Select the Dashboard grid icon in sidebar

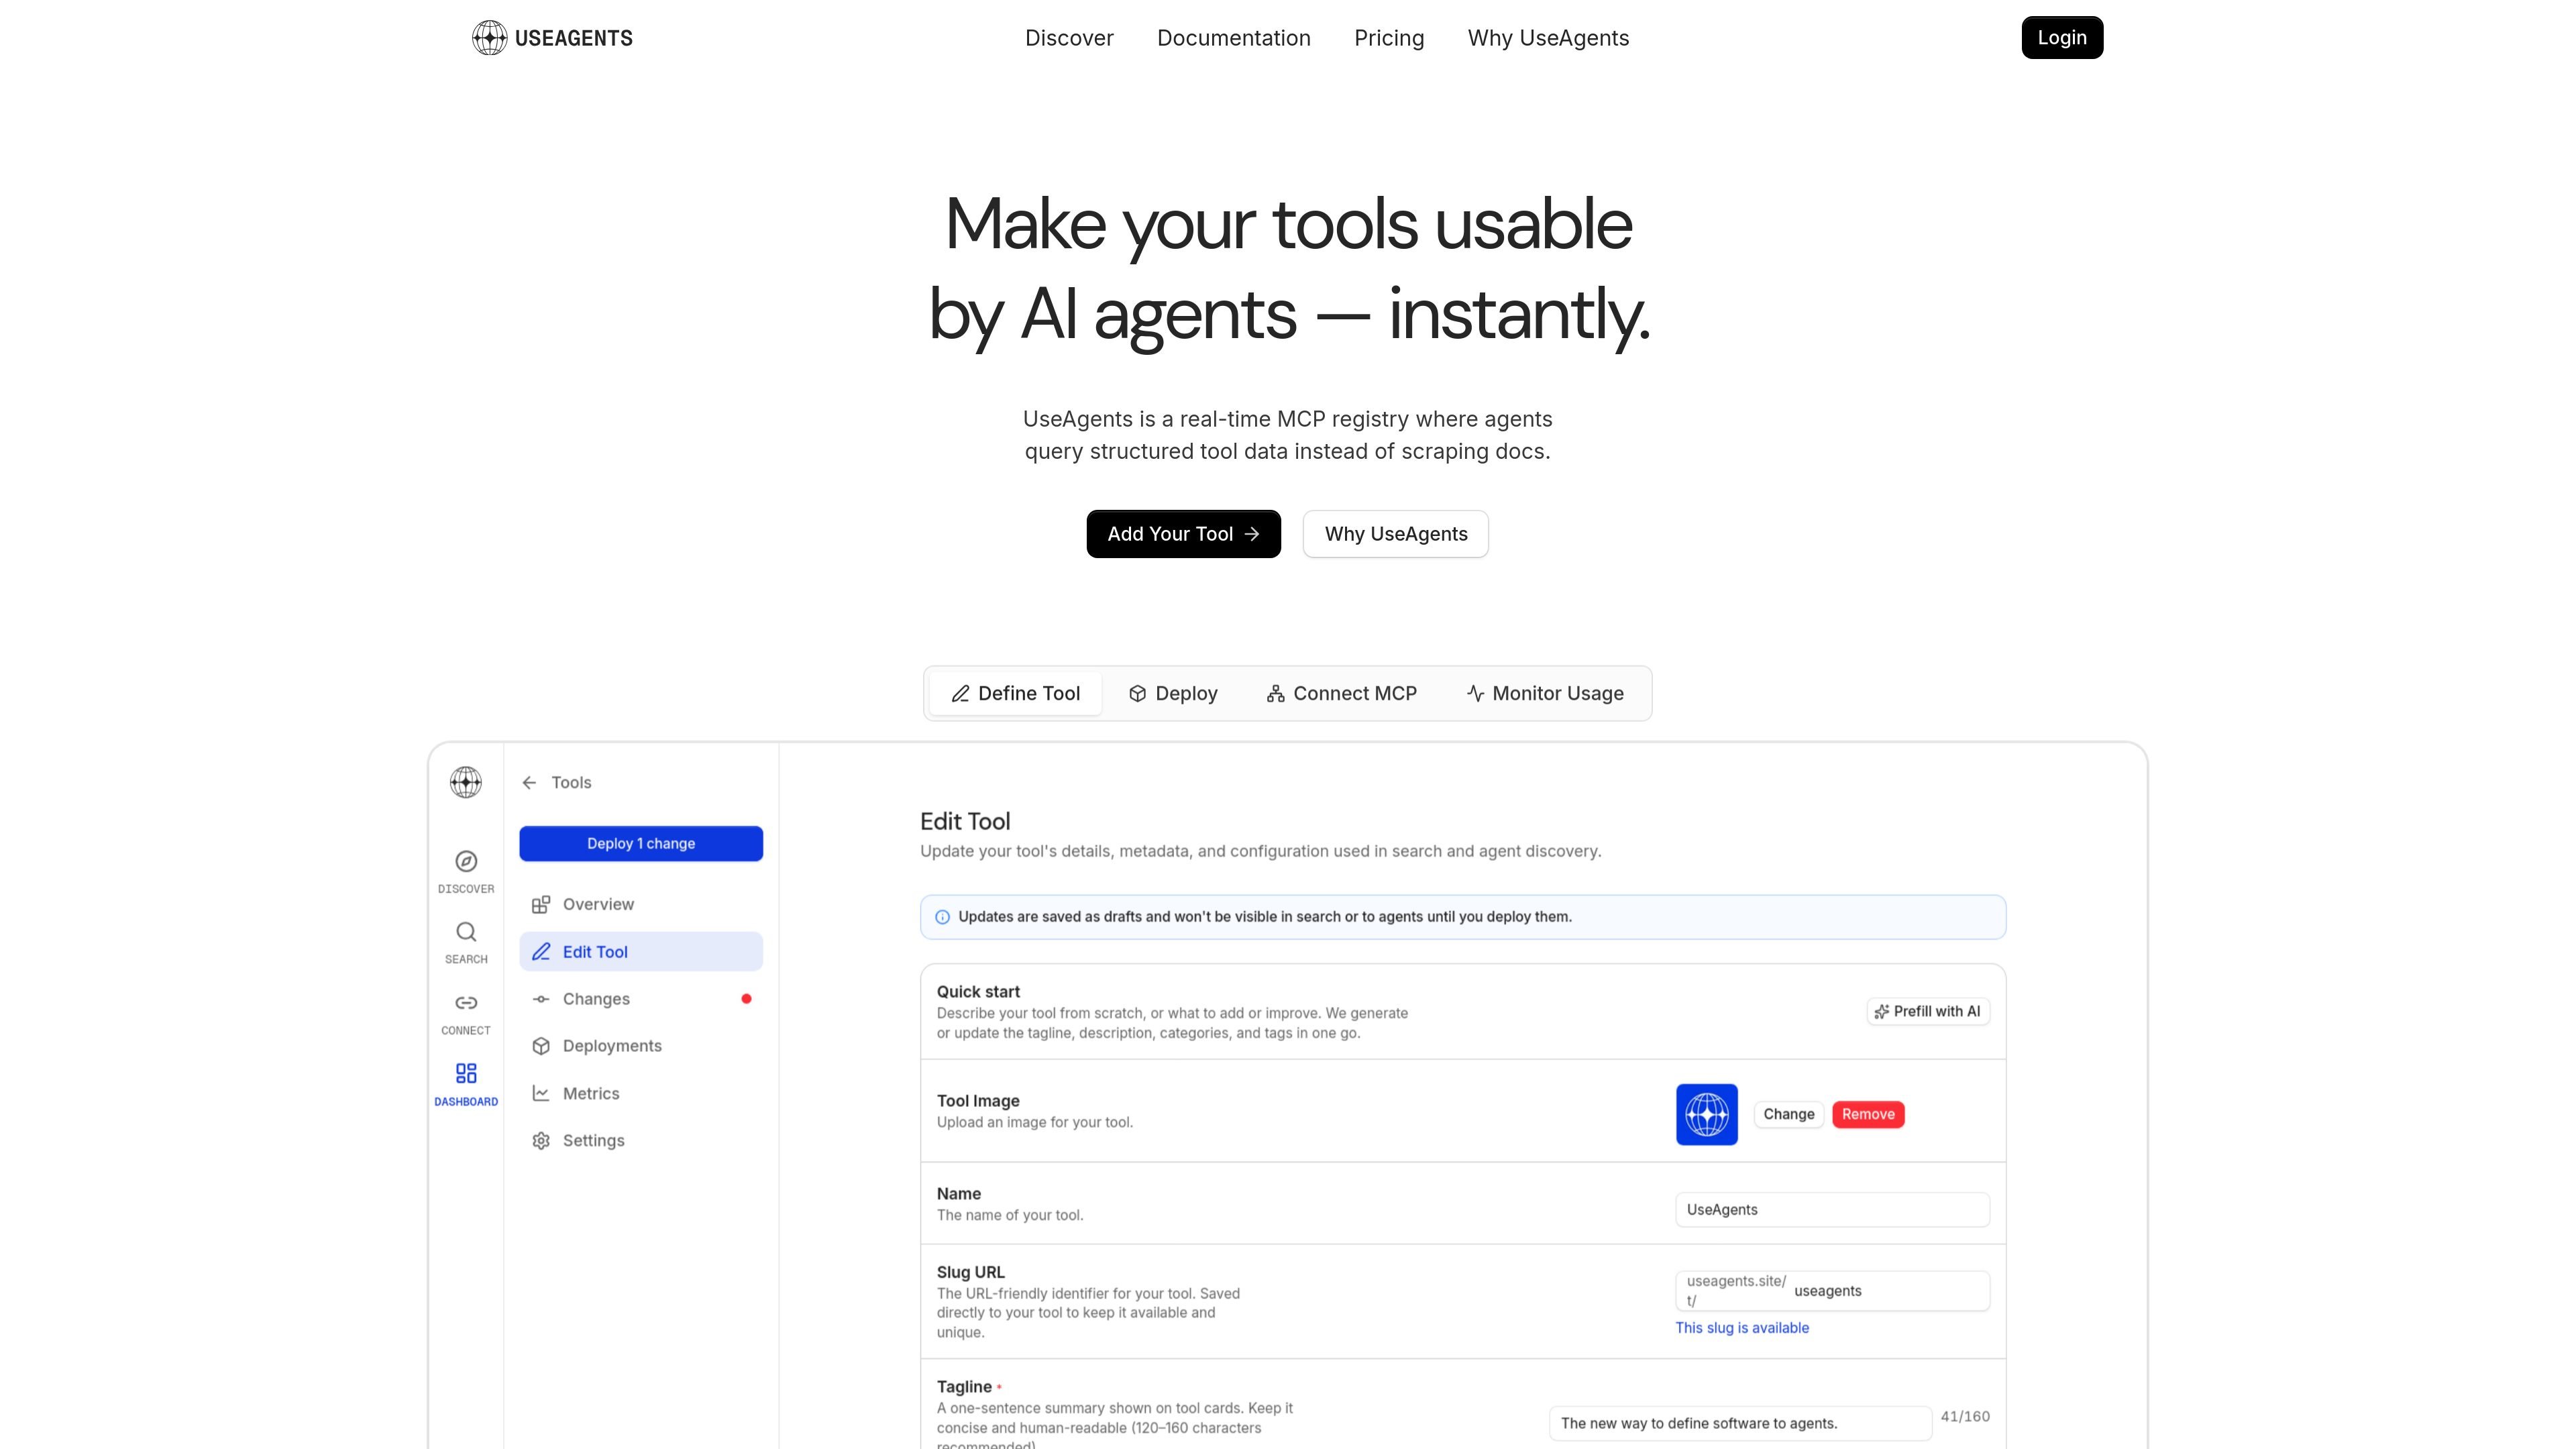click(x=466, y=1073)
